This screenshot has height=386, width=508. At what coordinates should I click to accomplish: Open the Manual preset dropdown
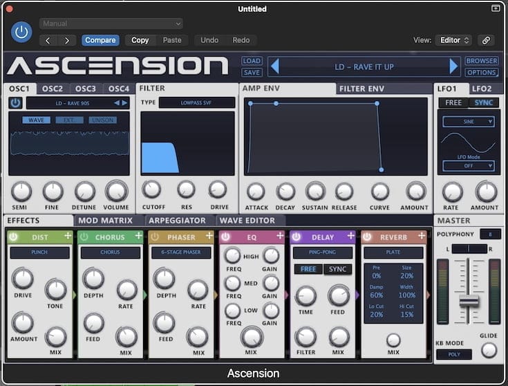(x=111, y=24)
